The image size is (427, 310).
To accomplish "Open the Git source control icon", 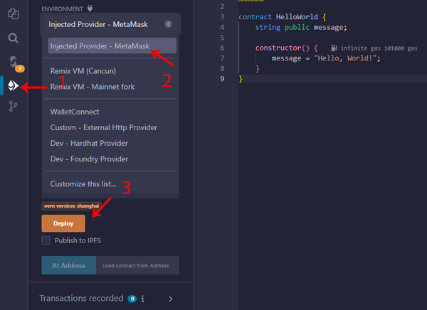I will click(13, 107).
